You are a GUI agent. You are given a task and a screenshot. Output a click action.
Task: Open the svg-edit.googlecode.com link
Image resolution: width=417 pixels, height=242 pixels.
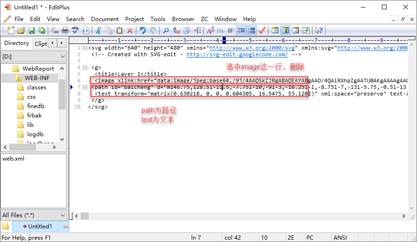[x=237, y=54]
